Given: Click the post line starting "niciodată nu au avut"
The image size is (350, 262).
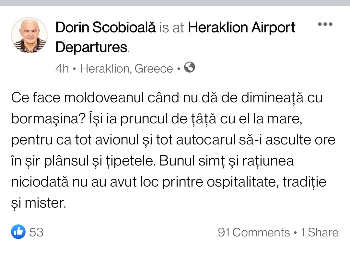Looking at the screenshot, I should [x=169, y=182].
